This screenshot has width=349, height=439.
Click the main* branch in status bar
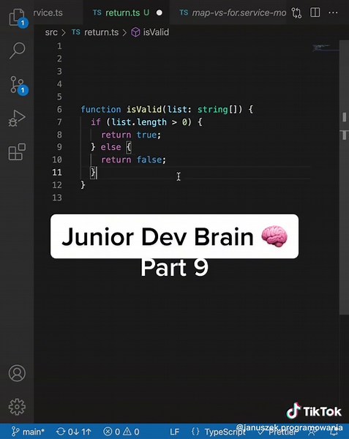coord(29,432)
